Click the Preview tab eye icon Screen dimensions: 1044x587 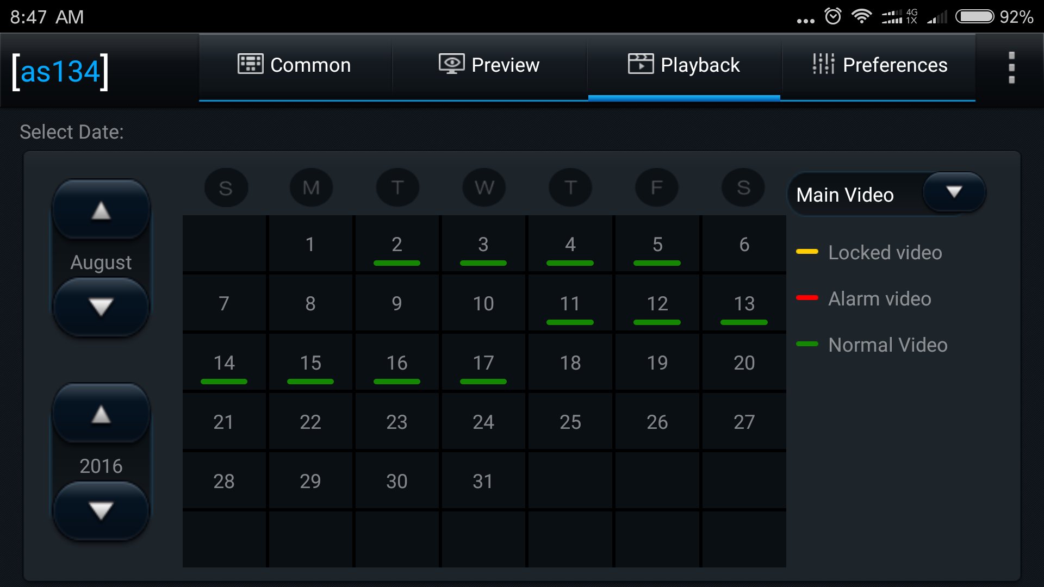(451, 64)
